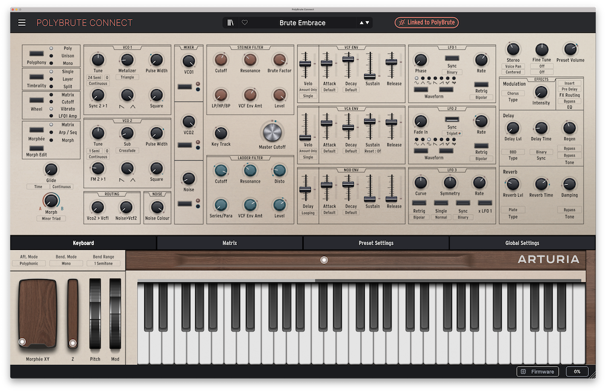
Task: Switch Timbrality to Split
Action: 51,86
